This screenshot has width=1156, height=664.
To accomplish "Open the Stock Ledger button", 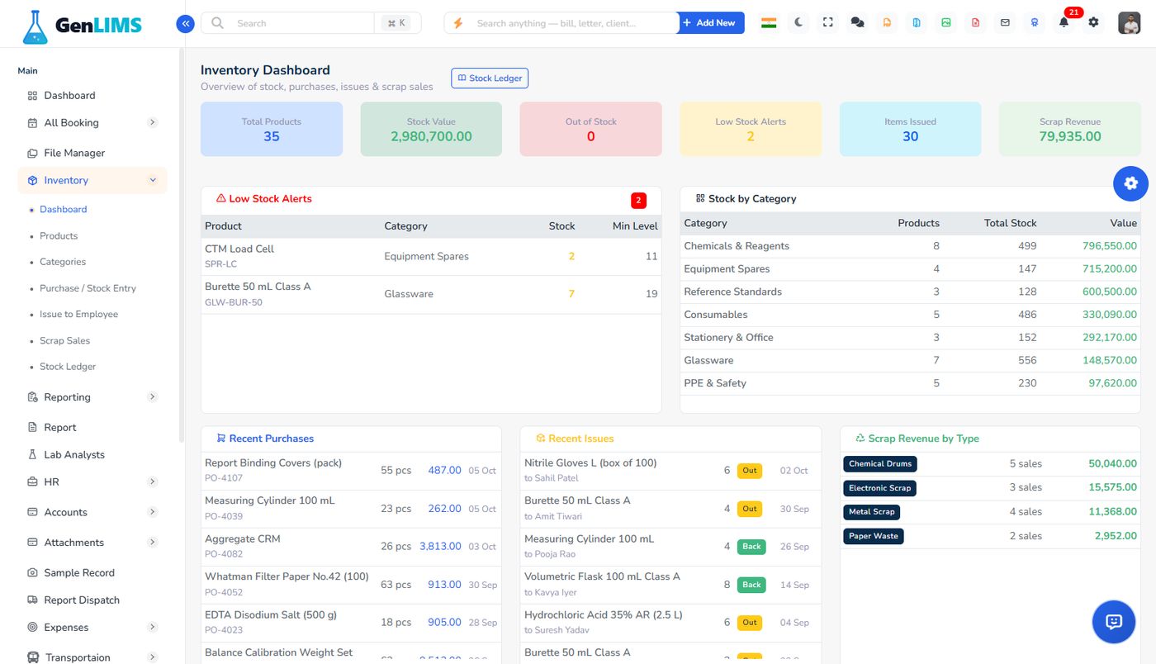I will tap(490, 78).
